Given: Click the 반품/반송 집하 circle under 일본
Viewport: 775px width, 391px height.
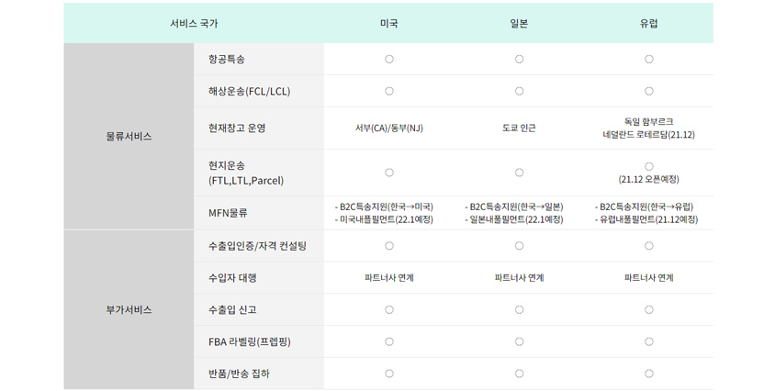Looking at the screenshot, I should click(519, 374).
